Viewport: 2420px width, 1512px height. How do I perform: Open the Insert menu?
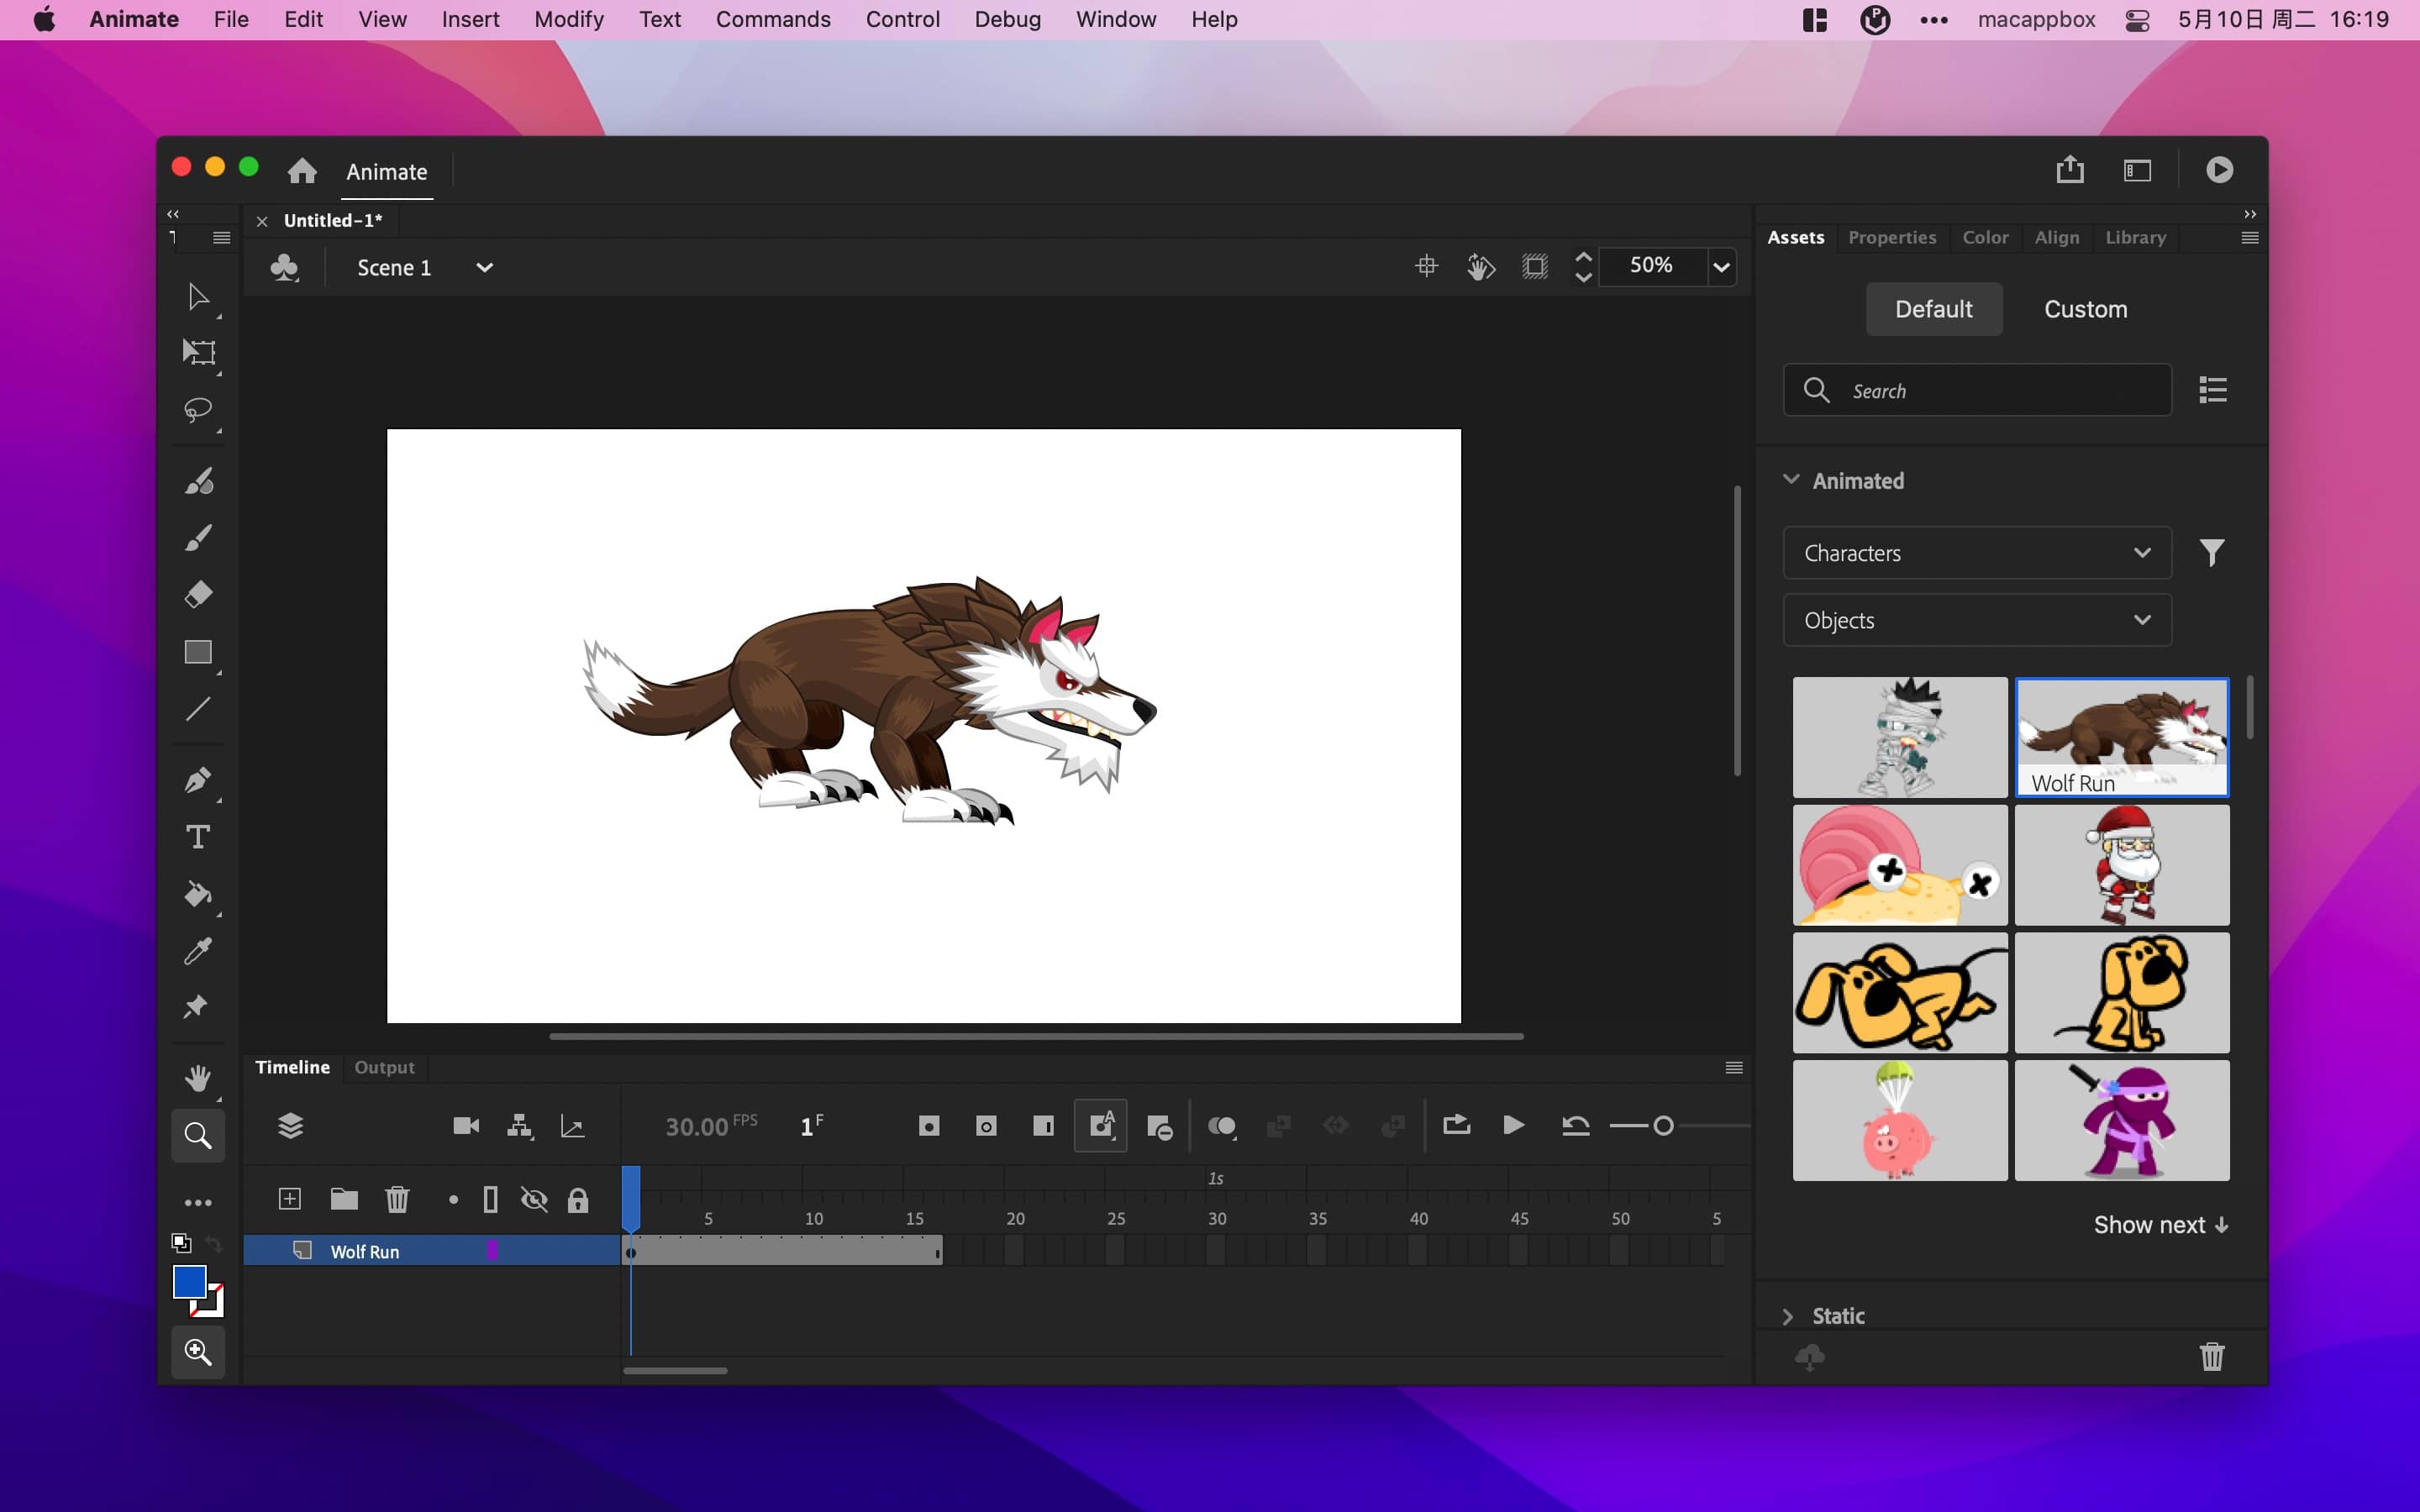click(470, 19)
